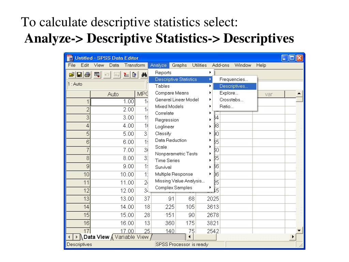Viewport: 349px width, 262px height.
Task: Click the Go to Chart toolbar icon
Action: 117,75
